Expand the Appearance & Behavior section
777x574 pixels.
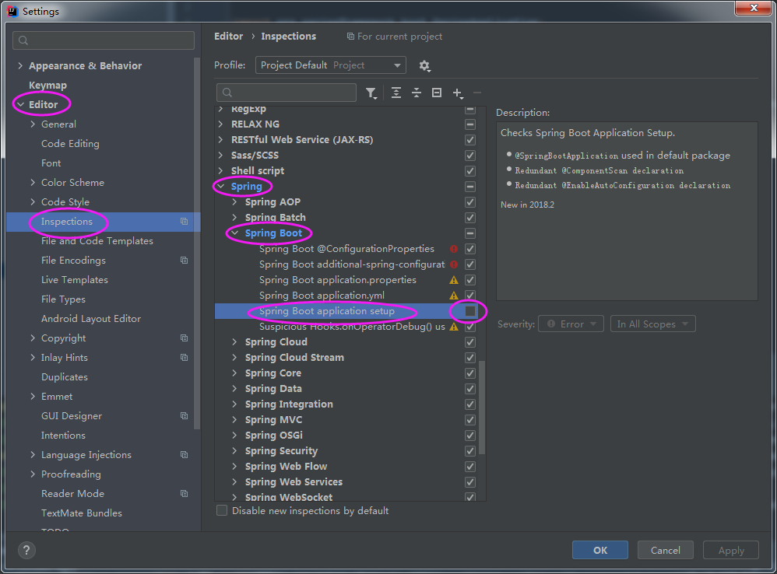pos(20,65)
